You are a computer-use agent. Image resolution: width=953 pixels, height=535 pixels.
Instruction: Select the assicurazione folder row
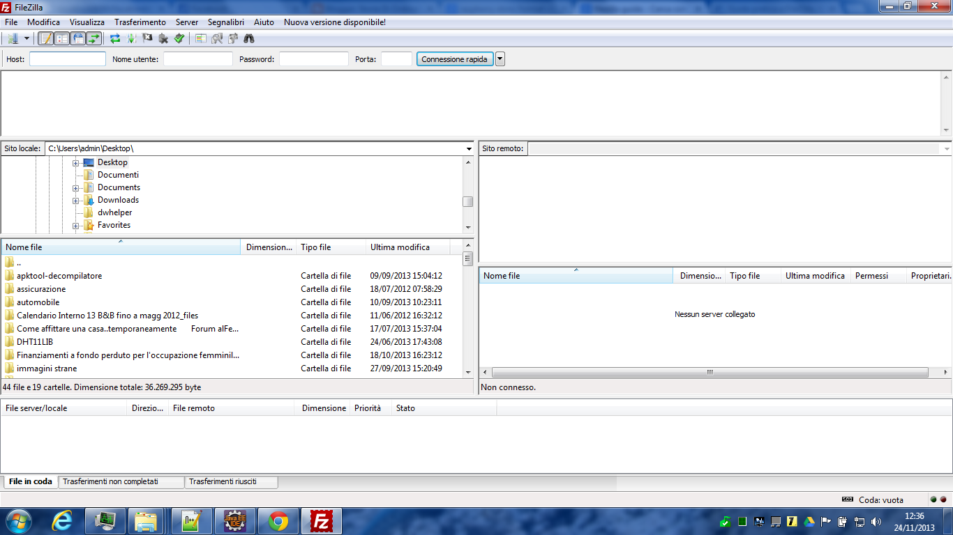pyautogui.click(x=232, y=289)
